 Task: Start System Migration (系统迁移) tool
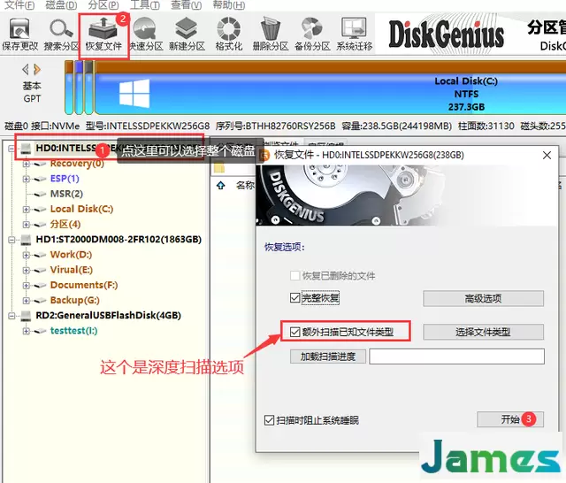(354, 34)
